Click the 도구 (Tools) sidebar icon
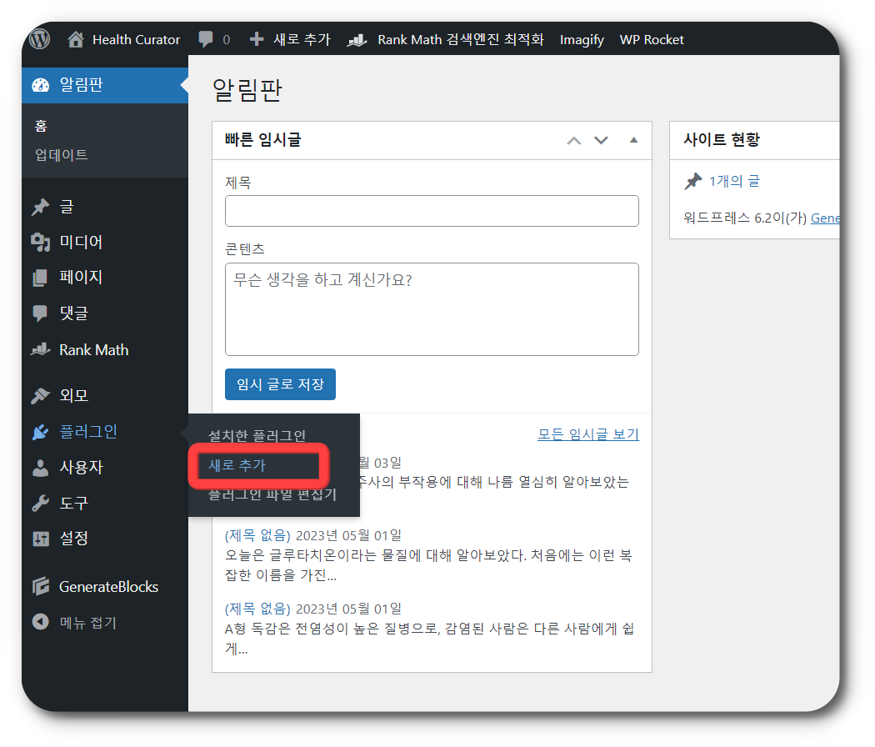Viewport: 875px width, 747px height. coord(42,502)
